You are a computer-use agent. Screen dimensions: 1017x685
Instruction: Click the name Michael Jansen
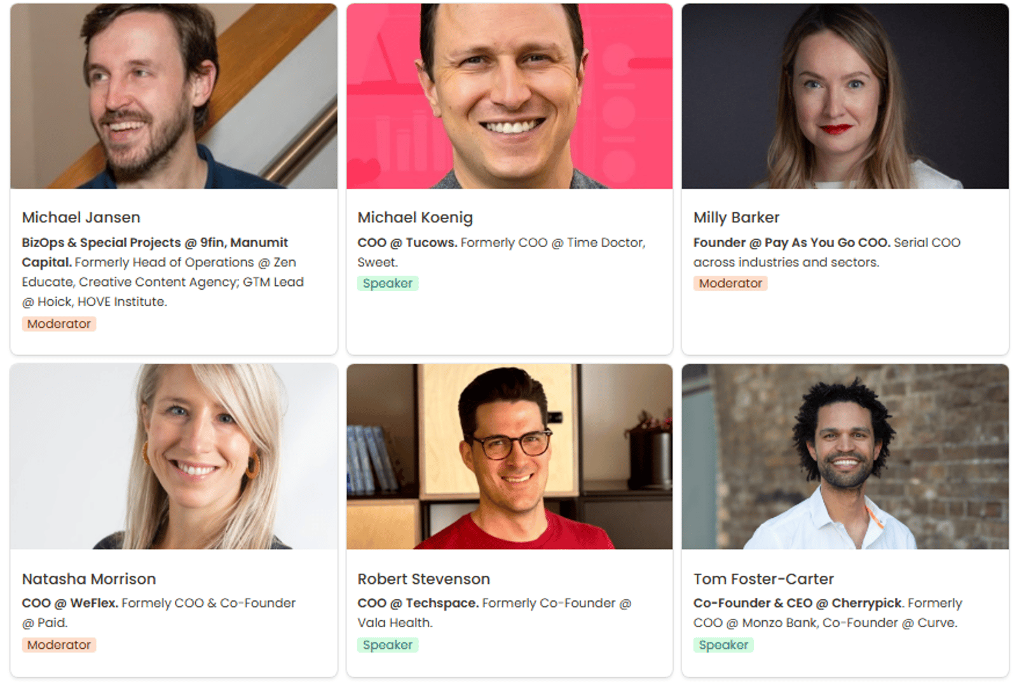coord(81,217)
